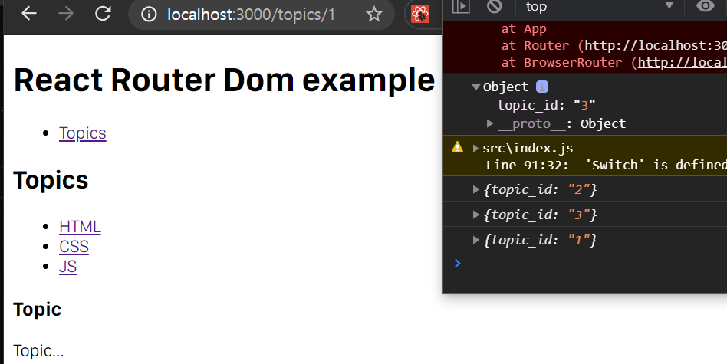Click the browser forward arrow
This screenshot has height=364, width=727.
66,14
